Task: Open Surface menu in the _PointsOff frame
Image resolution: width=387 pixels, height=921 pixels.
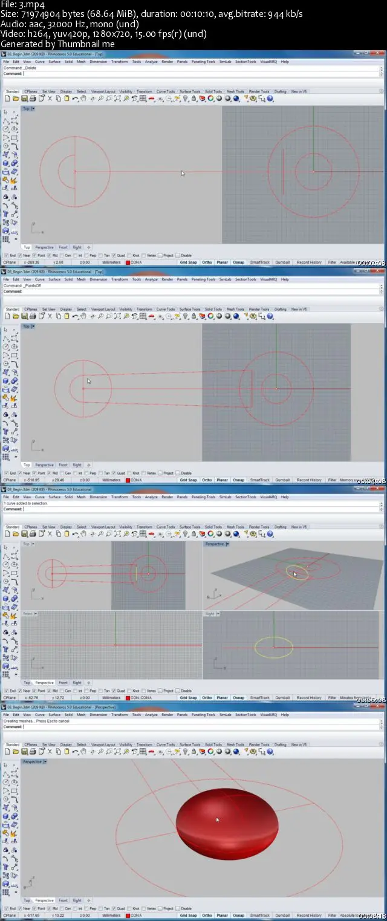Action: point(54,279)
